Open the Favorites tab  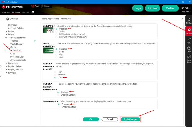click(x=26, y=12)
